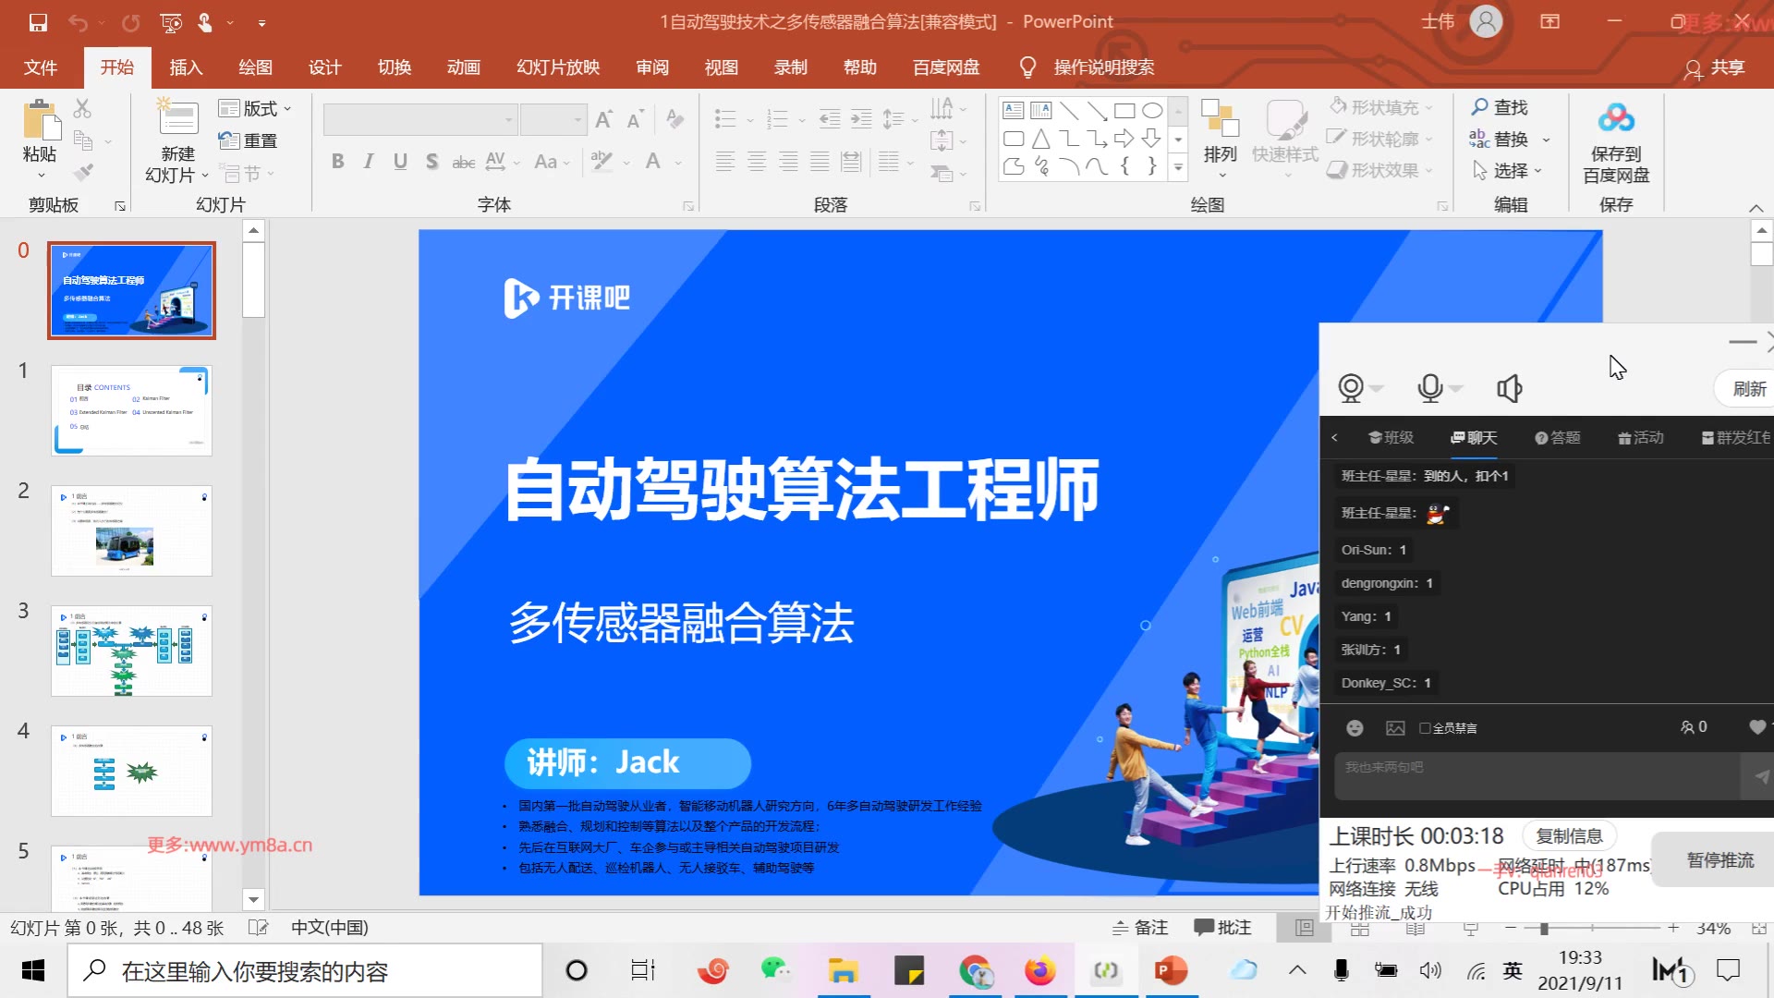The image size is (1774, 998).
Task: Select slide 1 contents thumbnail
Action: point(131,411)
